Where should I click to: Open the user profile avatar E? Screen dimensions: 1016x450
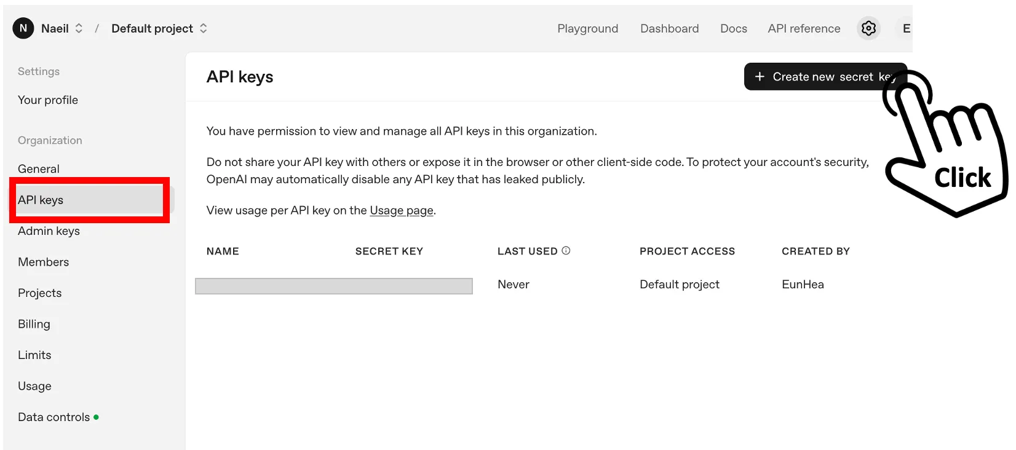[905, 28]
